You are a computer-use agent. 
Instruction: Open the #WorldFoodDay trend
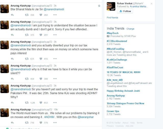pos(115,49)
